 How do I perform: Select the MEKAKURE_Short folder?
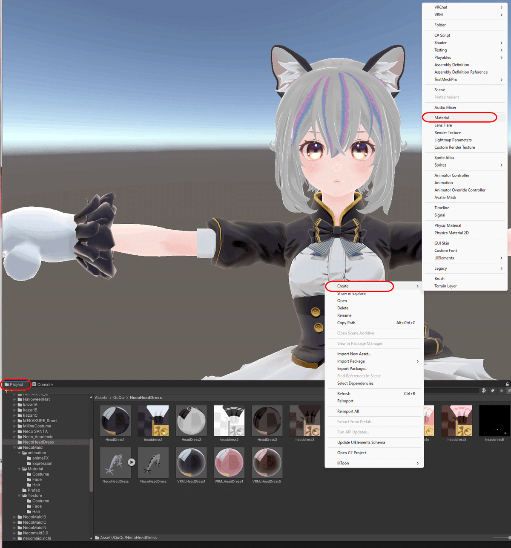click(x=37, y=421)
